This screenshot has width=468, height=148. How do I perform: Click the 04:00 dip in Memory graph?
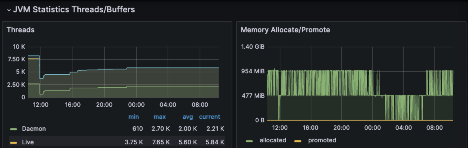403,107
